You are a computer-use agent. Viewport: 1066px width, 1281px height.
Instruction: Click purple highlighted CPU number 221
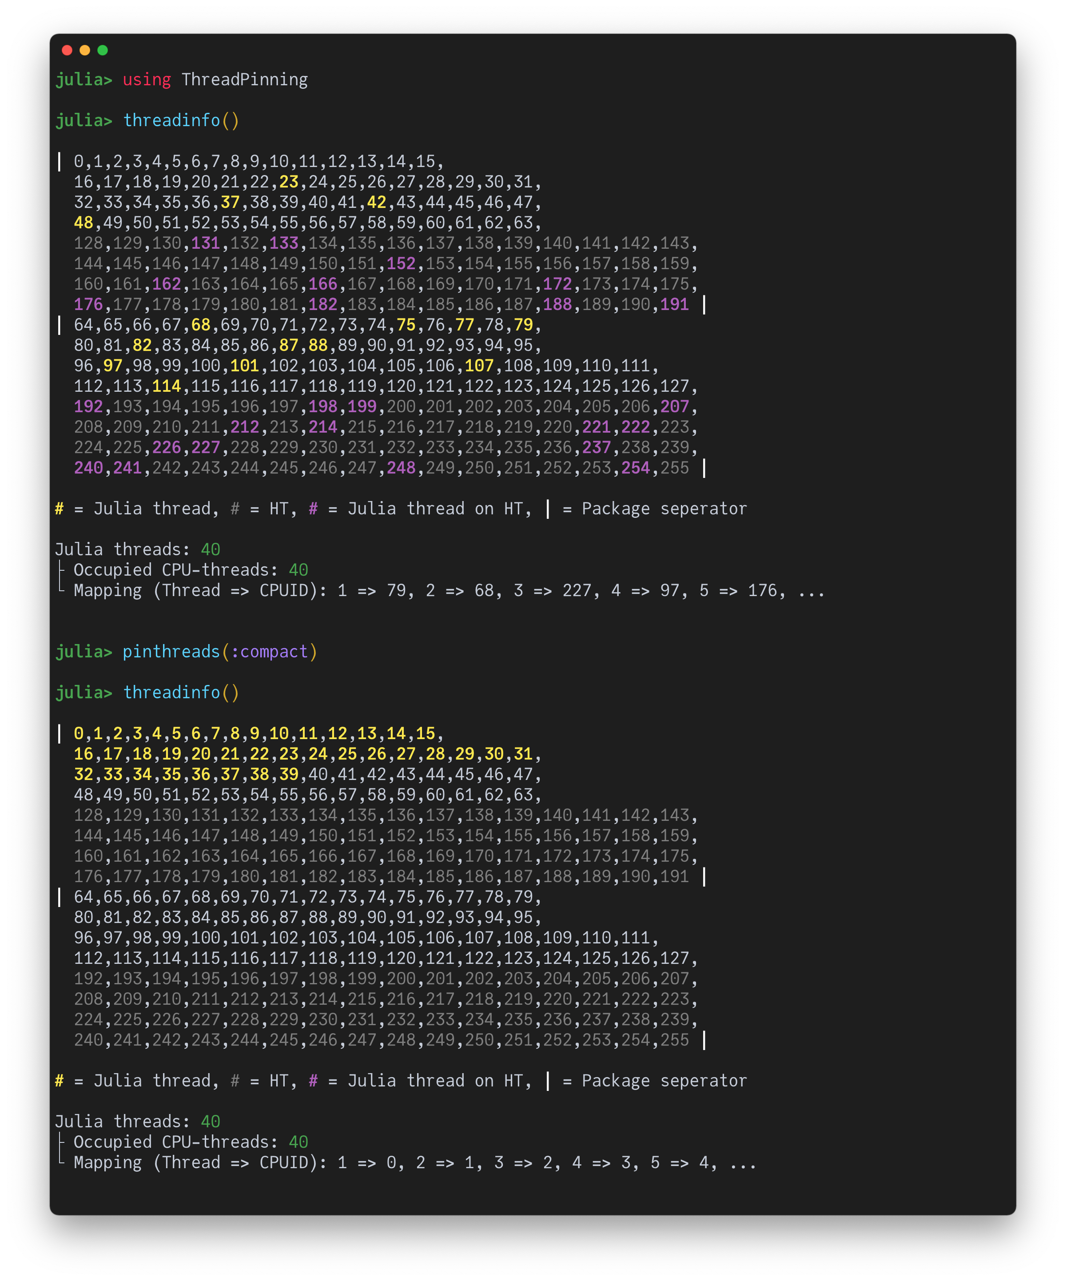pyautogui.click(x=597, y=427)
